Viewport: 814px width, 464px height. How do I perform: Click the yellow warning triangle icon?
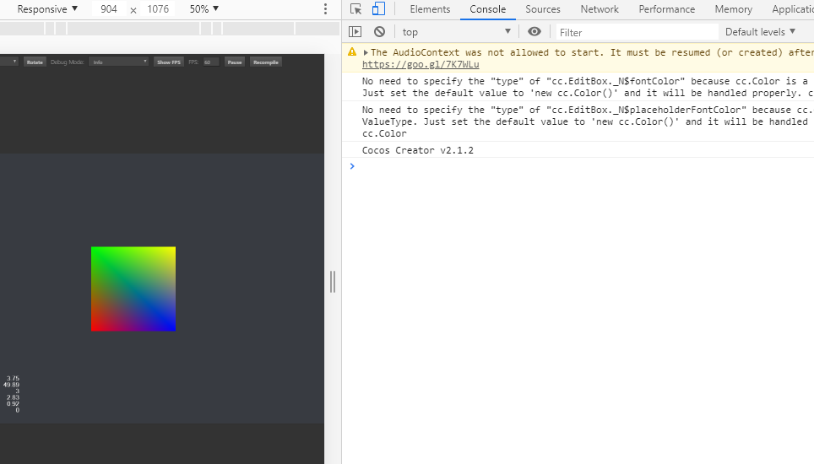pos(352,51)
